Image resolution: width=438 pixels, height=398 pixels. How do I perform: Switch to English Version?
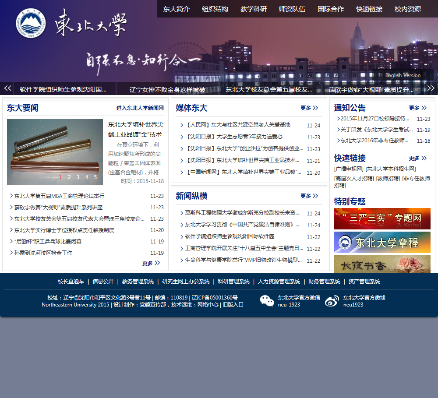click(x=403, y=75)
